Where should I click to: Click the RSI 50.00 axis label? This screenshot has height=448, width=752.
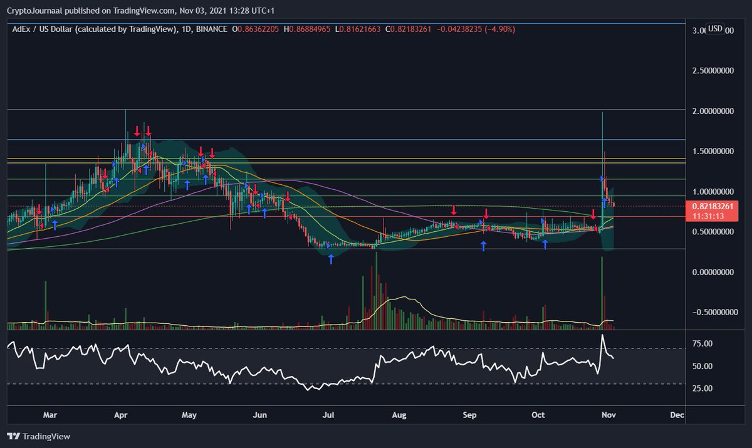tap(702, 366)
